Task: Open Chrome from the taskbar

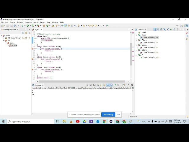Action: pyautogui.click(x=104, y=122)
